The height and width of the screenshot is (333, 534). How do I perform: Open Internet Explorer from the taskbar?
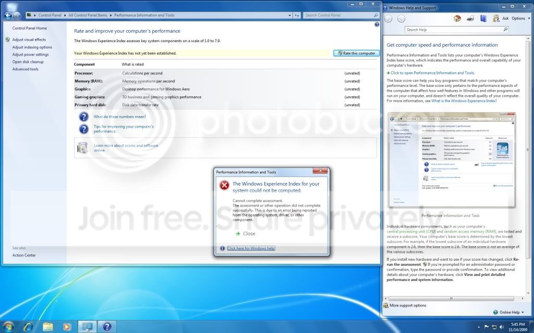pos(28,327)
